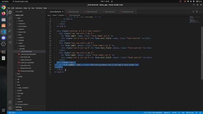203x114 pixels.
Task: Collapse the DEMO_APP root folder
Action: click(x=19, y=15)
